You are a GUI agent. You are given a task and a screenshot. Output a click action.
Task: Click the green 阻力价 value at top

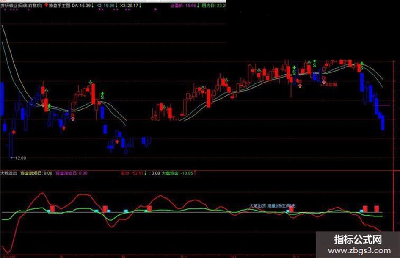(x=214, y=6)
